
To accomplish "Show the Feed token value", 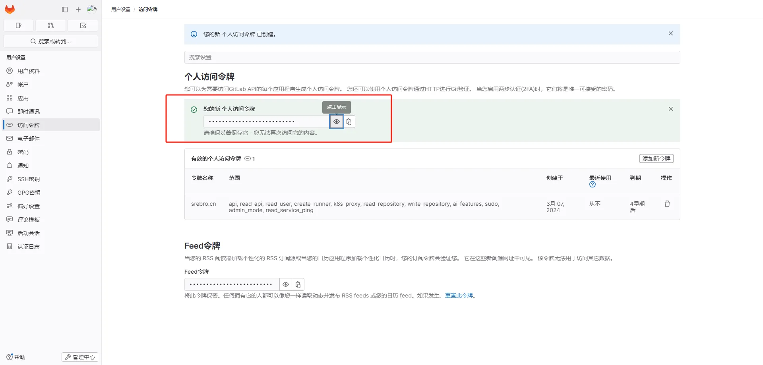I will pos(286,284).
